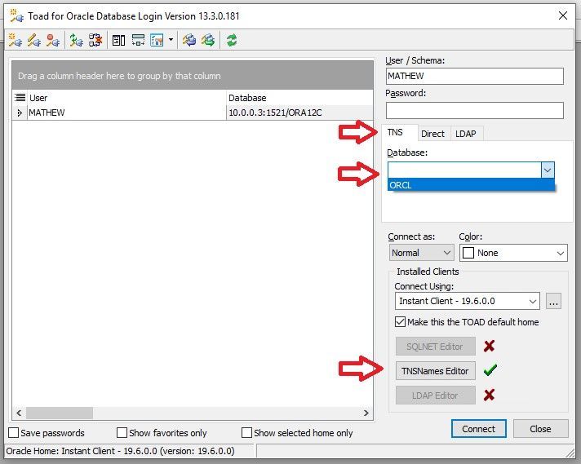
Task: Click the disabled LDAP Editor button
Action: click(x=435, y=396)
